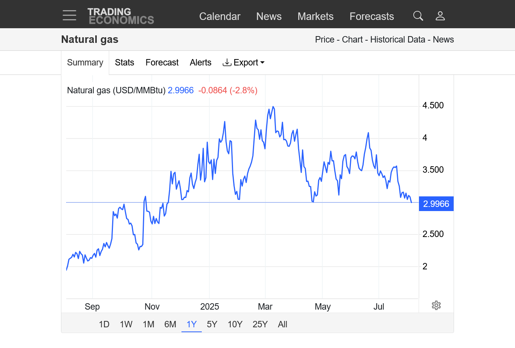This screenshot has height=348, width=515.
Task: Set chart range to 1M
Action: 149,324
